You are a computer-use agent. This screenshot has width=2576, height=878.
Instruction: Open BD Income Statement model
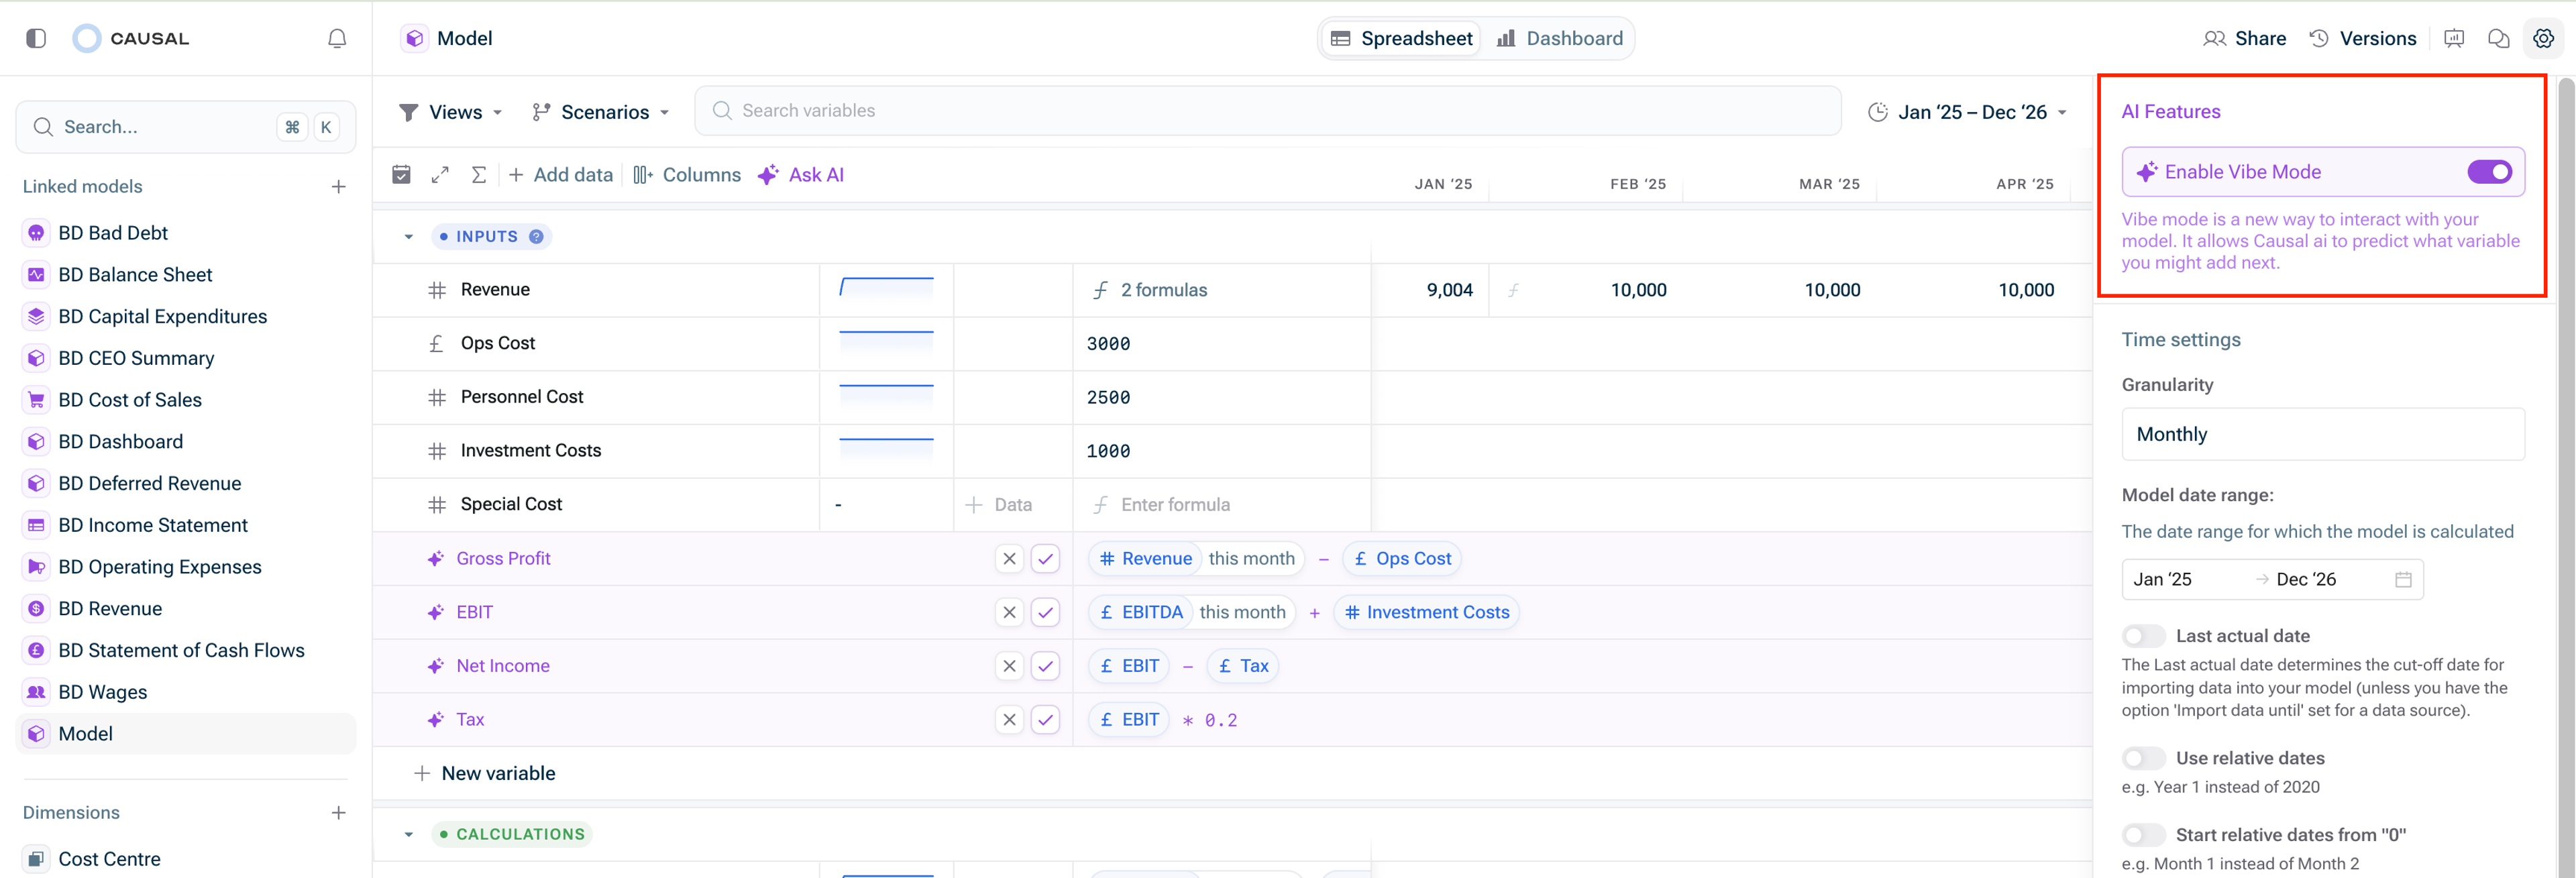pos(152,525)
